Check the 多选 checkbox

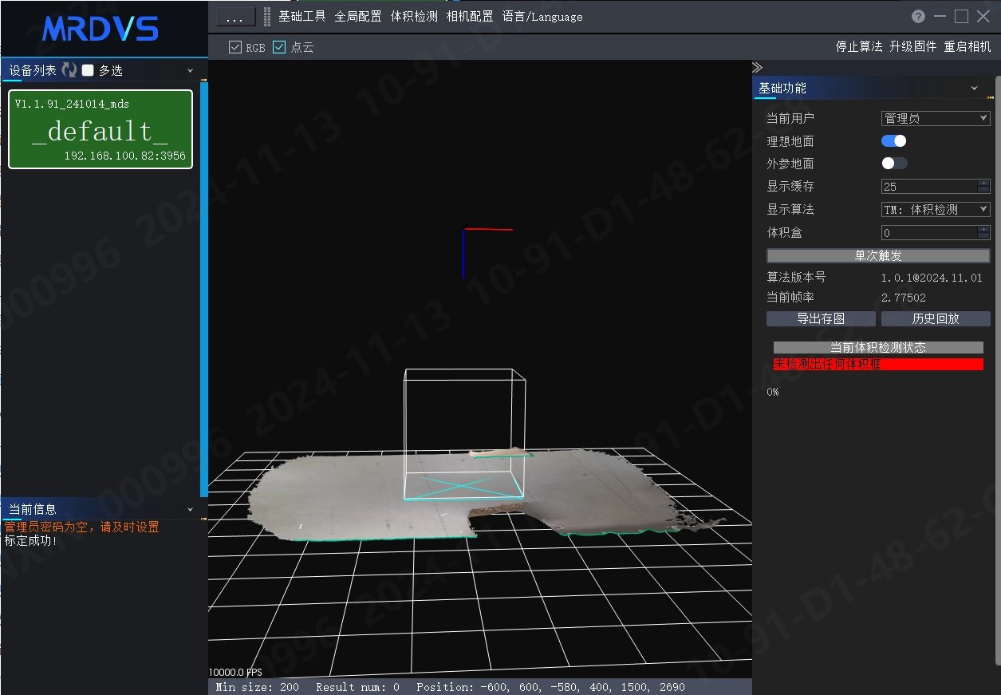coord(88,70)
